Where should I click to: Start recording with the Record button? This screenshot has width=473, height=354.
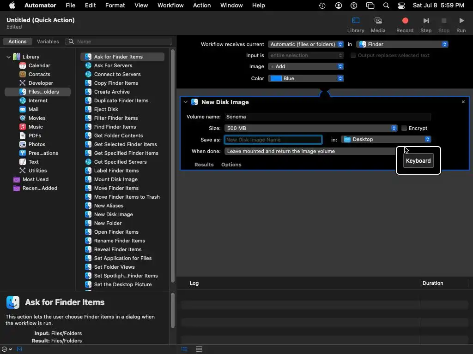point(405,25)
